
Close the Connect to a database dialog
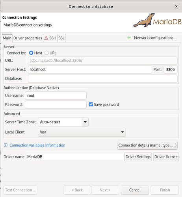(176, 6)
